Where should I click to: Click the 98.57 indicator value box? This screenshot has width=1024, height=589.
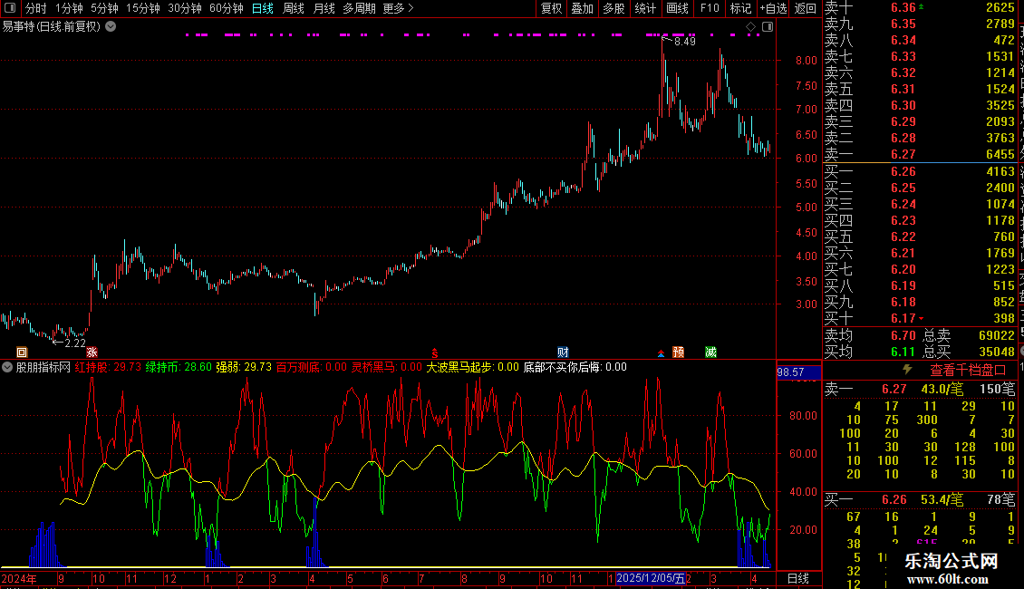(798, 372)
